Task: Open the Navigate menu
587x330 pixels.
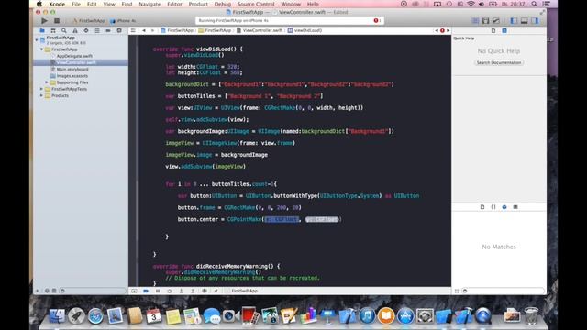Action: 150,4
